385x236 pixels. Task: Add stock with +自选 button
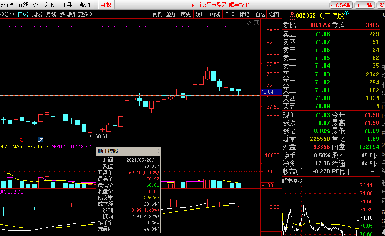click(x=259, y=15)
